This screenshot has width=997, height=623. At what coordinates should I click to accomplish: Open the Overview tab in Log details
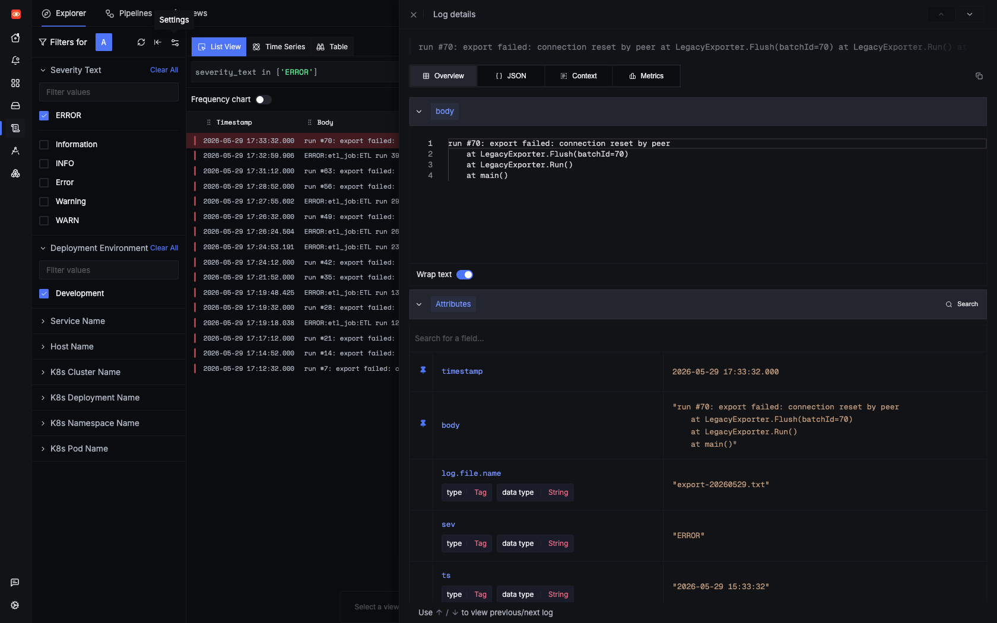coord(443,76)
